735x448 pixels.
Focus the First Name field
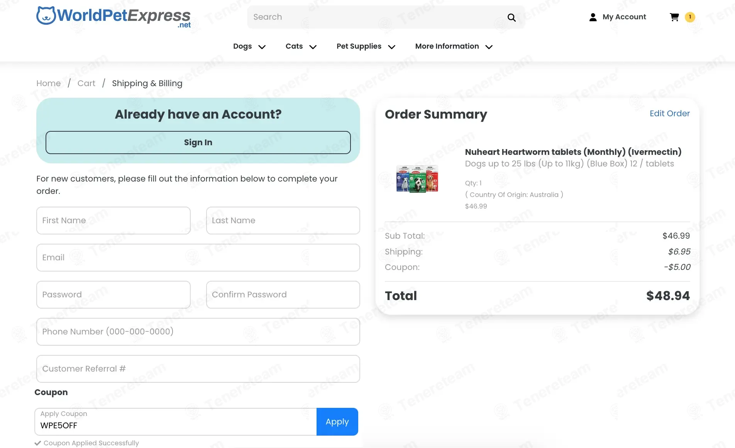113,221
